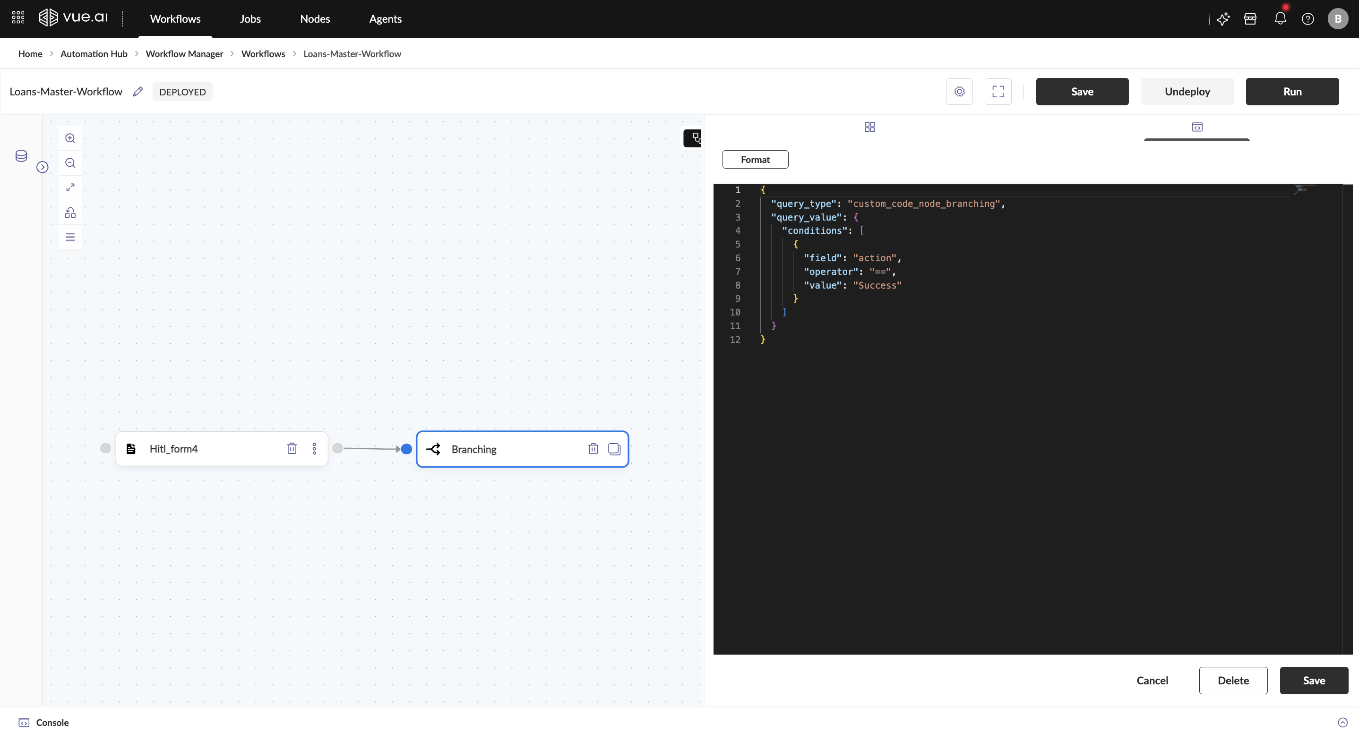The image size is (1359, 733).
Task: Delete the Hitl_form4 node via trash icon
Action: [292, 449]
